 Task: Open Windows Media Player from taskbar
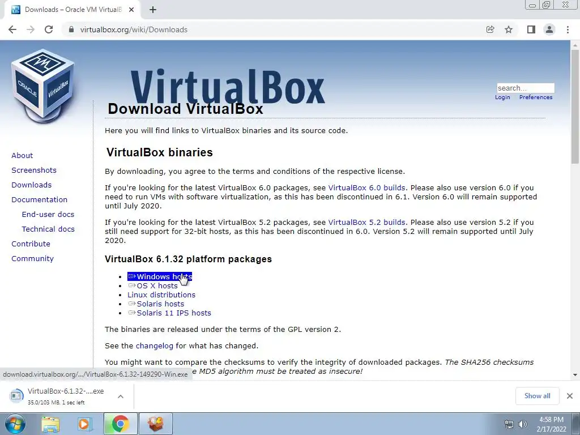[84, 424]
